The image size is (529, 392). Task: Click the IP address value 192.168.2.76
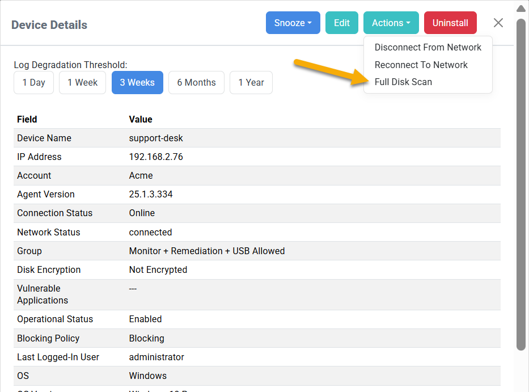click(156, 157)
